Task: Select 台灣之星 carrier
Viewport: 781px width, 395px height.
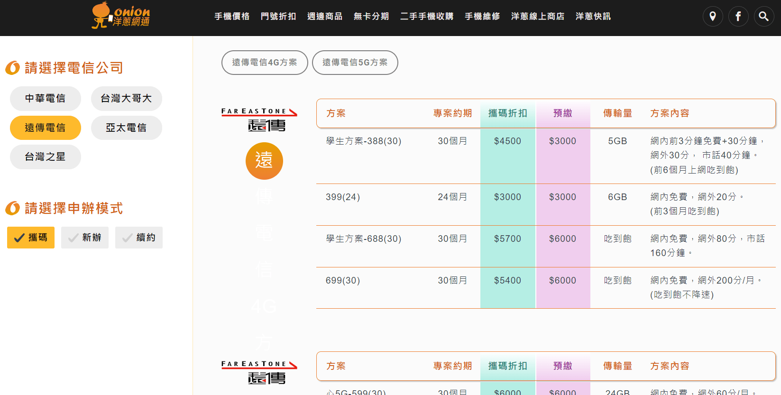Action: coord(46,157)
